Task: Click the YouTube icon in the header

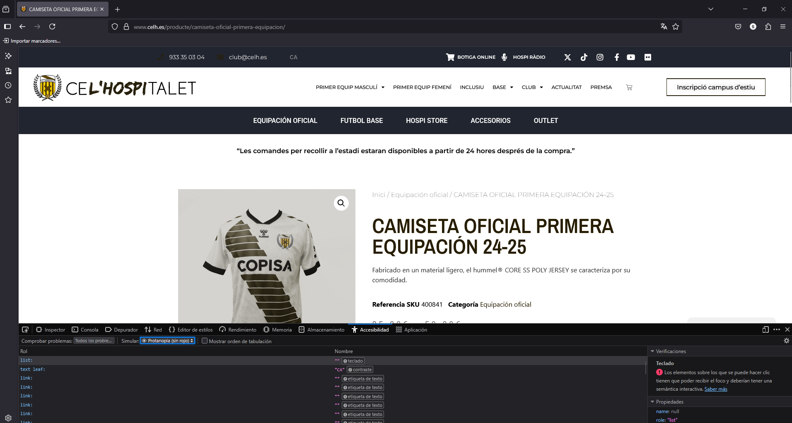Action: coord(631,57)
